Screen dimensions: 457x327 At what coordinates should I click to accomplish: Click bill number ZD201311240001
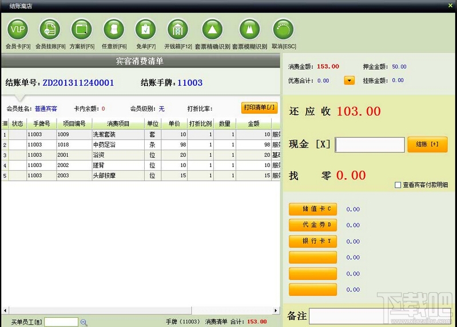click(x=78, y=83)
